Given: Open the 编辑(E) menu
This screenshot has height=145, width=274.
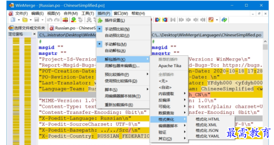Looking at the screenshot, I should coord(37,13).
